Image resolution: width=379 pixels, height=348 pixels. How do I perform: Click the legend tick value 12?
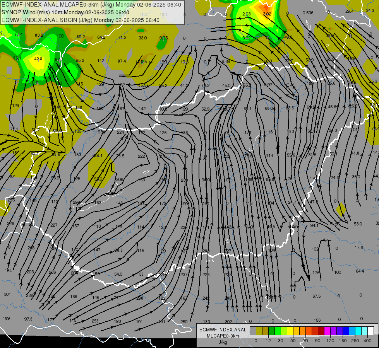(268, 341)
